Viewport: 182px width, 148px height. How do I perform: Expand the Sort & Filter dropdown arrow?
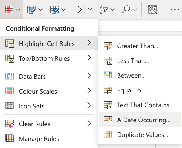(112, 10)
